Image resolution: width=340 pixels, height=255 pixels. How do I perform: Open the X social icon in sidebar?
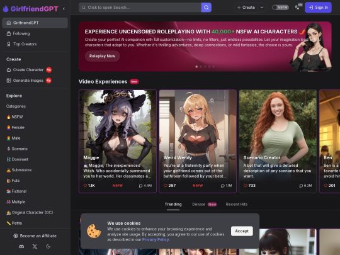(x=35, y=247)
